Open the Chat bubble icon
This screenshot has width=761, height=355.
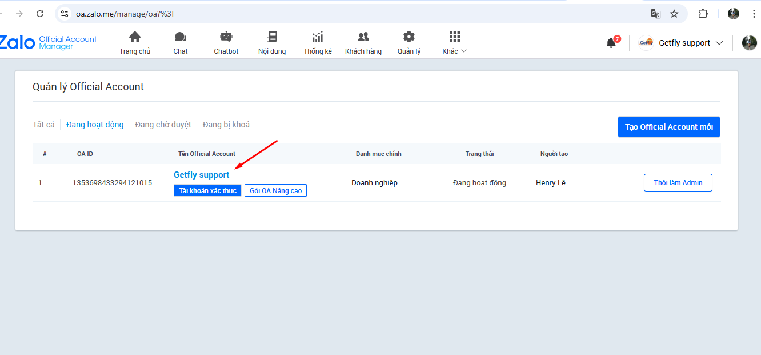pos(181,37)
